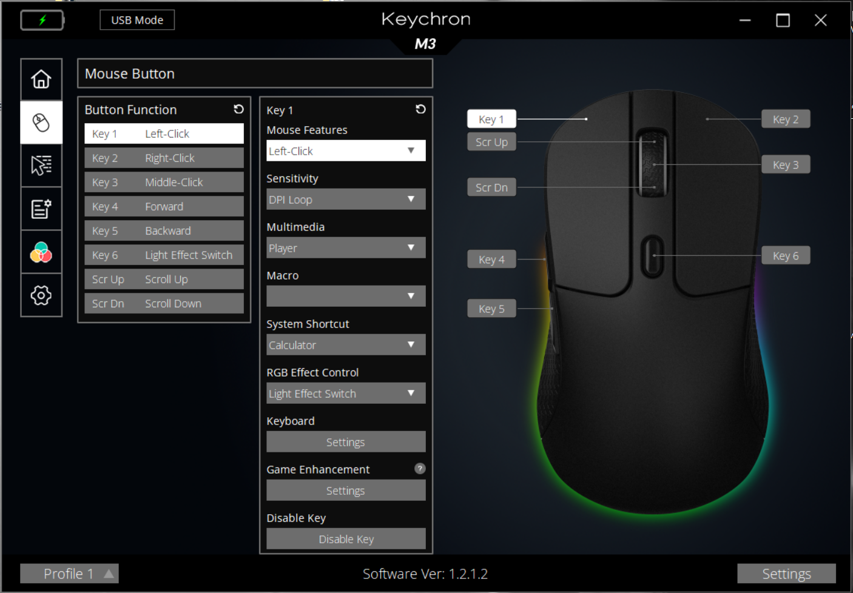853x593 pixels.
Task: Click Key 1 label on mouse diagram
Action: click(491, 119)
